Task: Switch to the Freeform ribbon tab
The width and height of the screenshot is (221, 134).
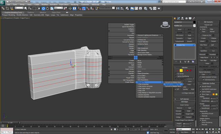Action: tap(31, 12)
